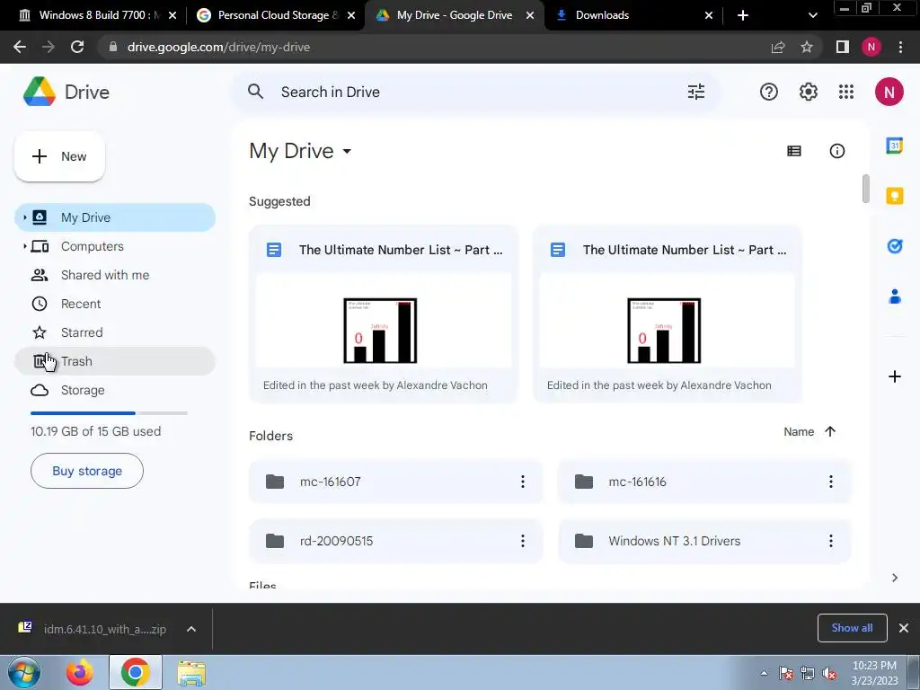Screen dimensions: 920x690
Task: Open a new browser tab with plus button
Action: pyautogui.click(x=743, y=15)
